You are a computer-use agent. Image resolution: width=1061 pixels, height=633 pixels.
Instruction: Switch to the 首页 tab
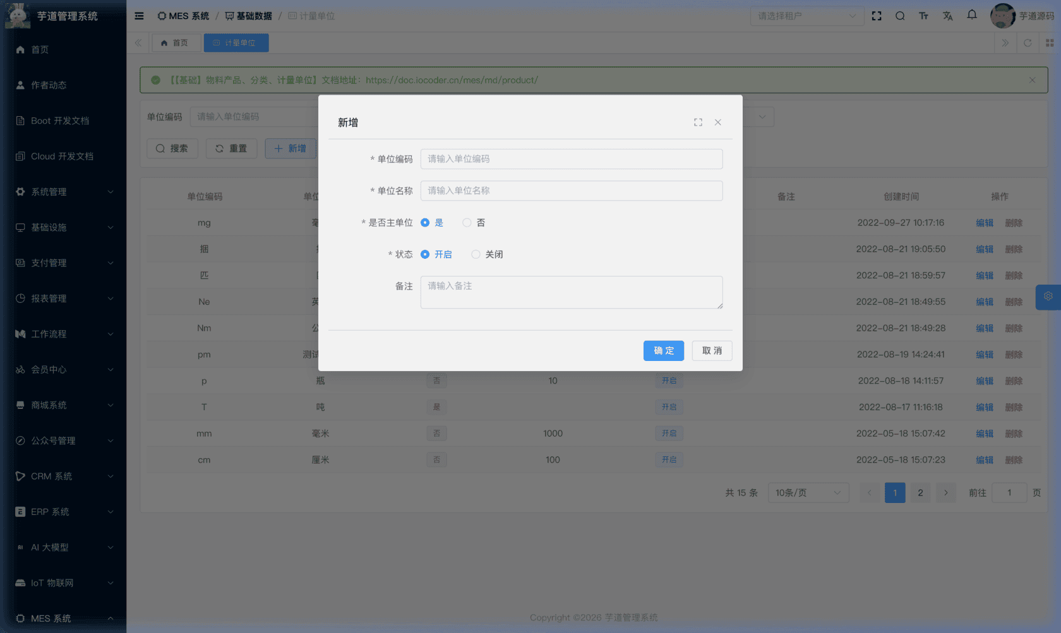(175, 43)
